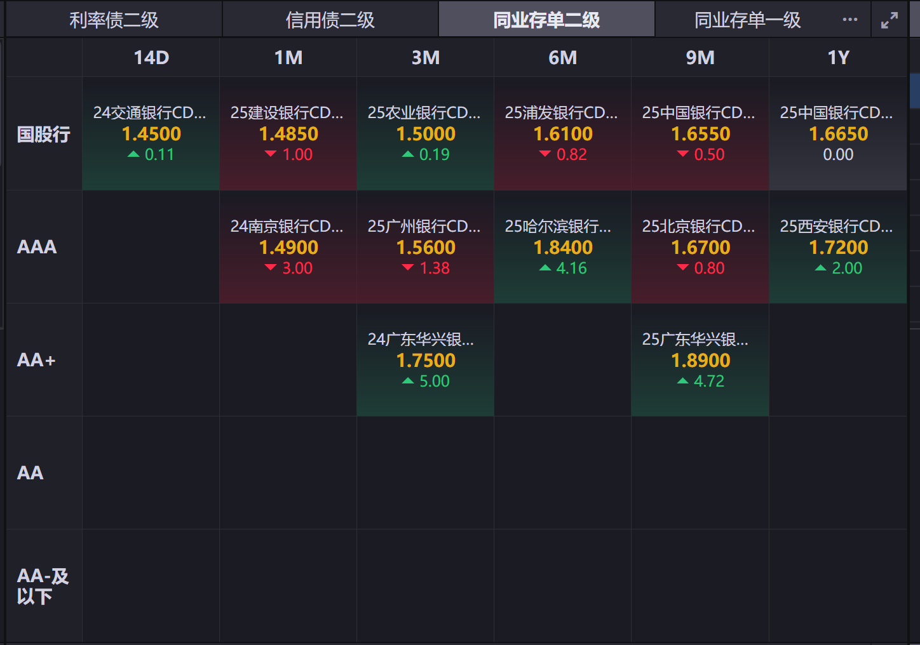This screenshot has width=920, height=645.
Task: Expand panel with the fullscreen arrows icon
Action: [x=890, y=20]
